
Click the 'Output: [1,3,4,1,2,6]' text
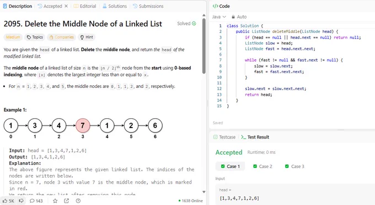tap(37, 157)
